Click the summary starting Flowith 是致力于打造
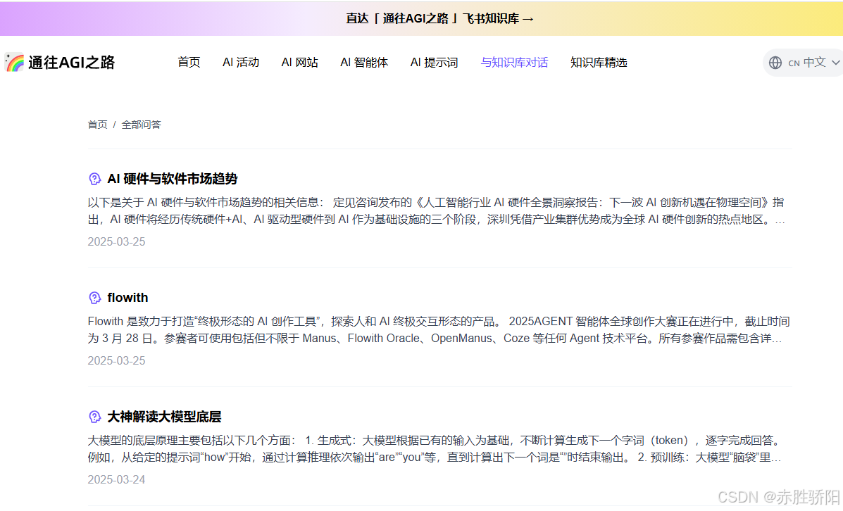 tap(438, 330)
